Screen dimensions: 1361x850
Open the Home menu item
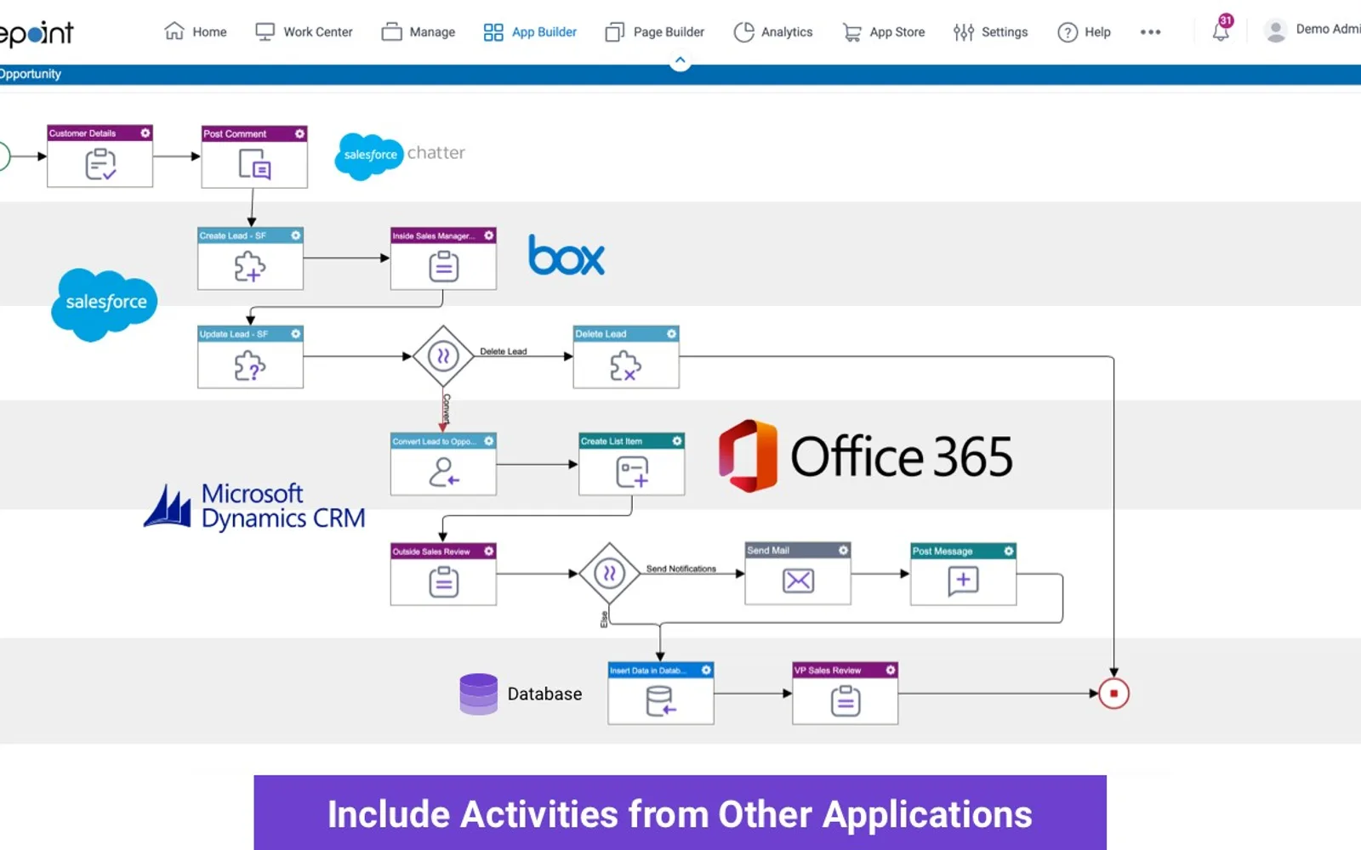click(196, 32)
